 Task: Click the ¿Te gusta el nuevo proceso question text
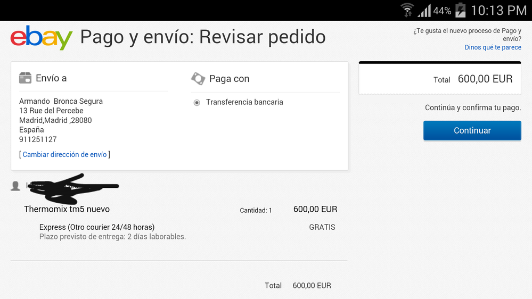click(x=467, y=35)
